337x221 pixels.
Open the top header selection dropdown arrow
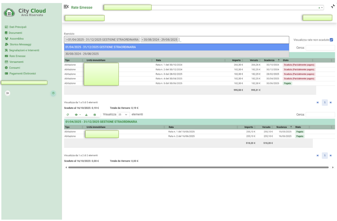322,8
